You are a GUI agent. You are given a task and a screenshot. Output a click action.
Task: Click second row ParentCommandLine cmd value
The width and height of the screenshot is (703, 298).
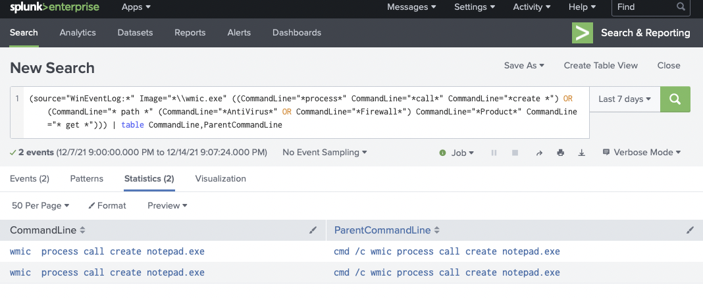click(x=447, y=272)
